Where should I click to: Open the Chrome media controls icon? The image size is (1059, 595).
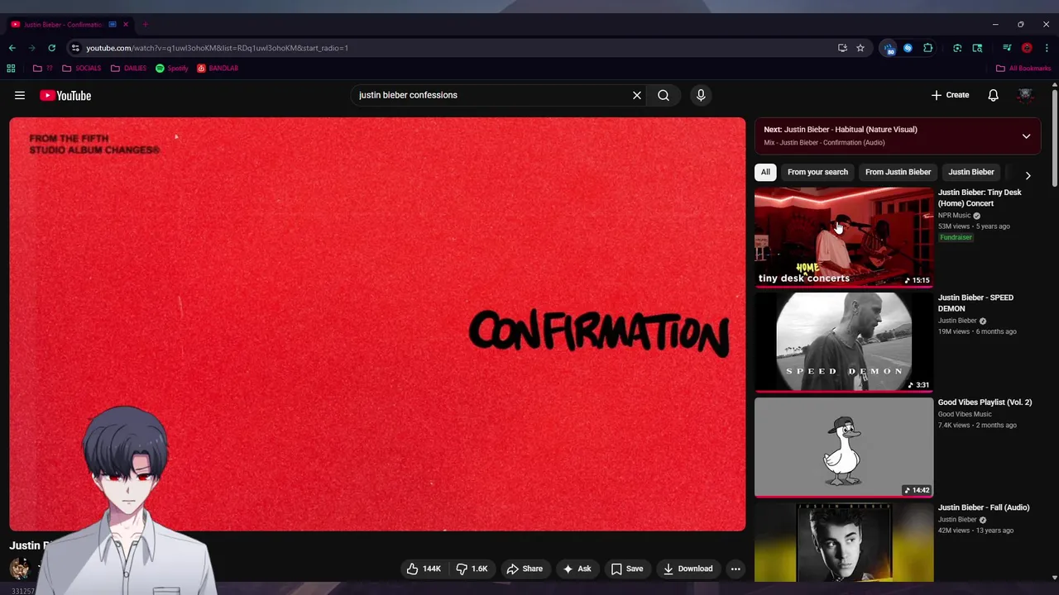[x=1007, y=48]
